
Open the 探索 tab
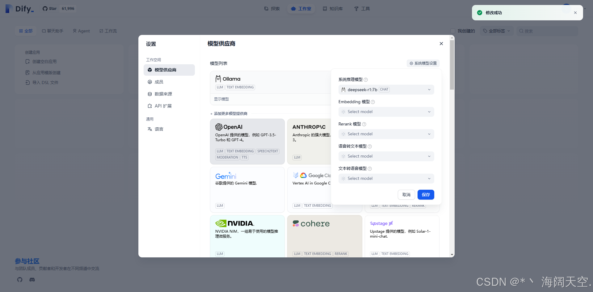(272, 9)
